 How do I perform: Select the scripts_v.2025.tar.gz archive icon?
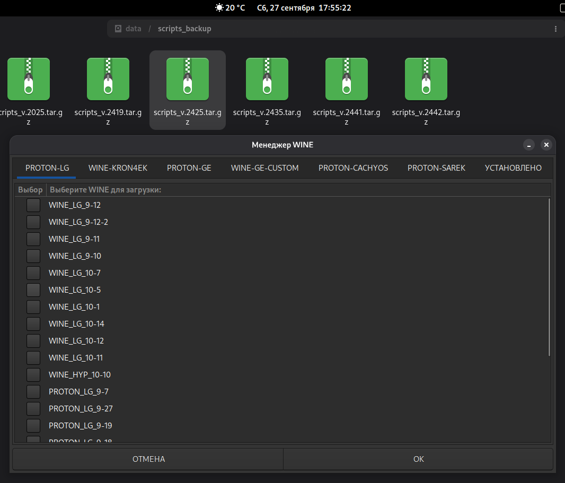pos(29,79)
